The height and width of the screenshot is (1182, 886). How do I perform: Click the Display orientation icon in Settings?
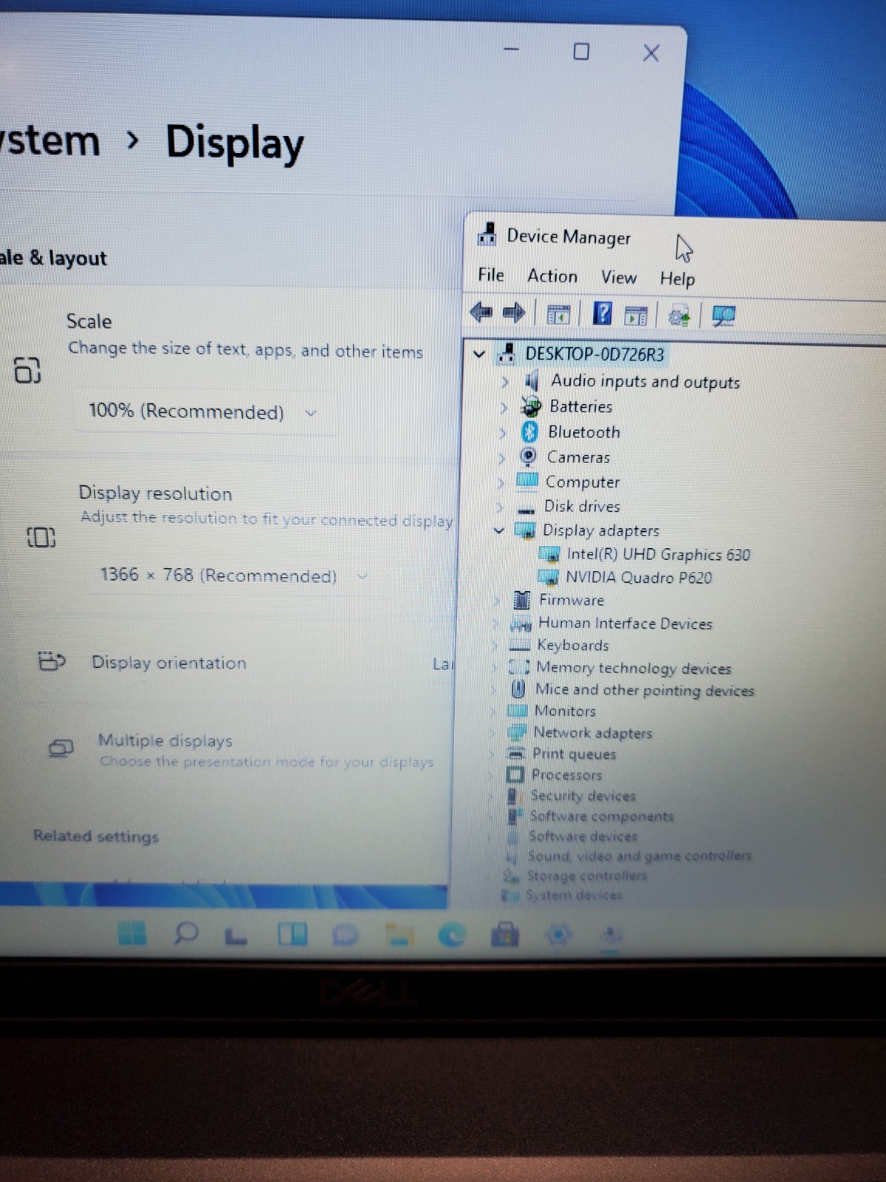click(x=52, y=661)
